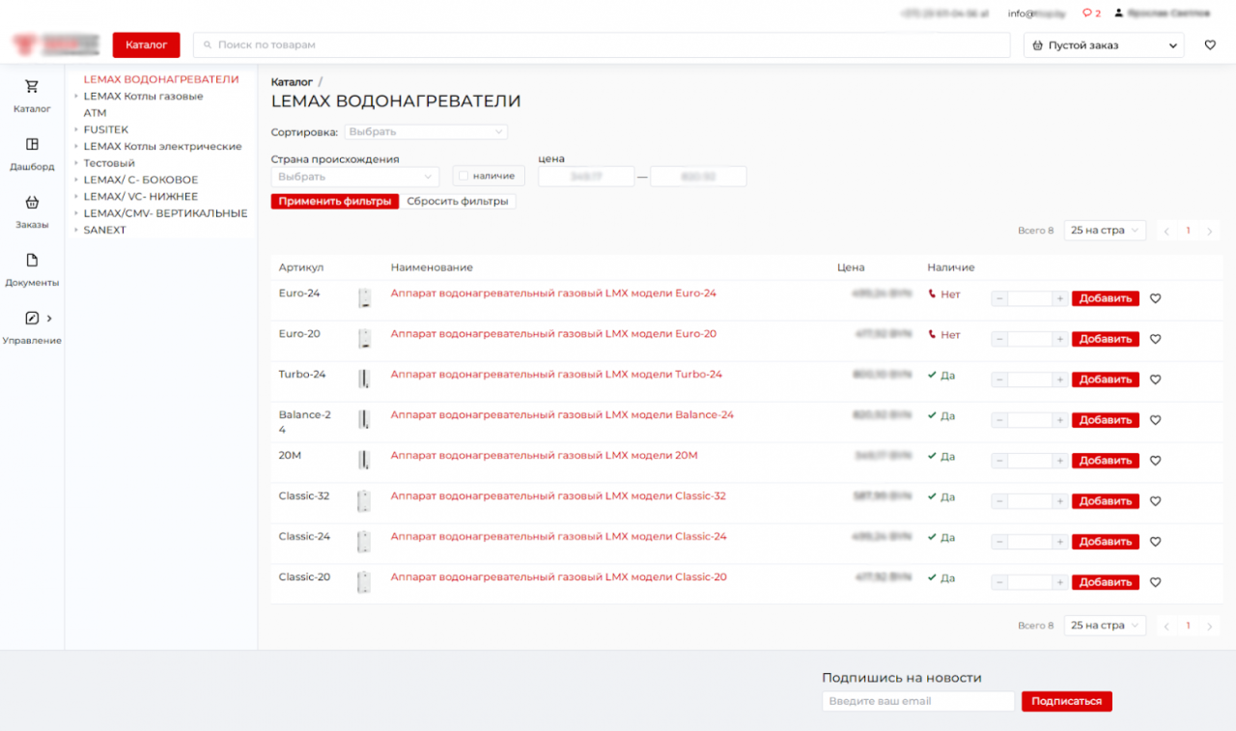Viewport: 1236px width, 731px height.
Task: Open the Сортировка dropdown
Action: click(426, 131)
